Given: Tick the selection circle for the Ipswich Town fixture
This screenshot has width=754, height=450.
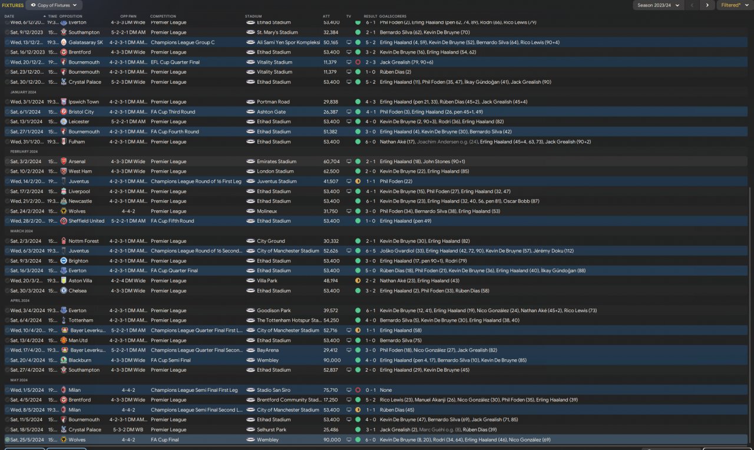Looking at the screenshot, I should point(7,102).
